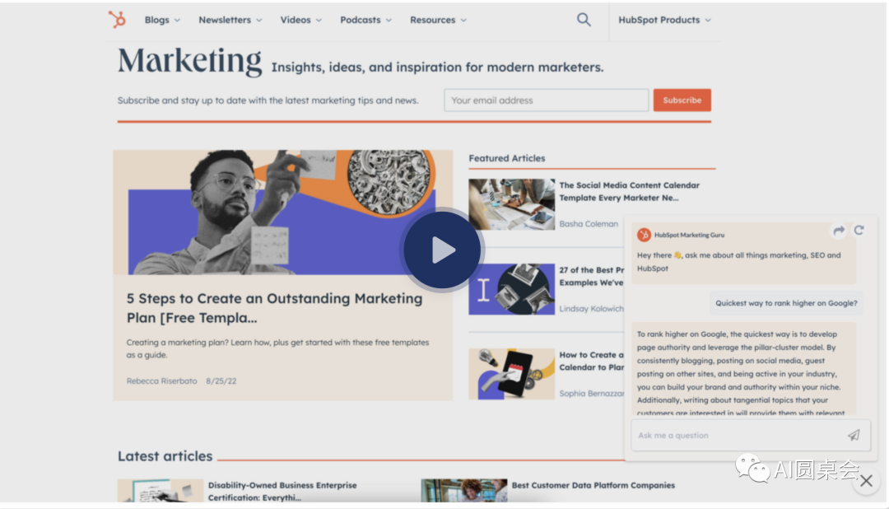This screenshot has height=509, width=889.
Task: Click the Subscribe button
Action: 682,100
